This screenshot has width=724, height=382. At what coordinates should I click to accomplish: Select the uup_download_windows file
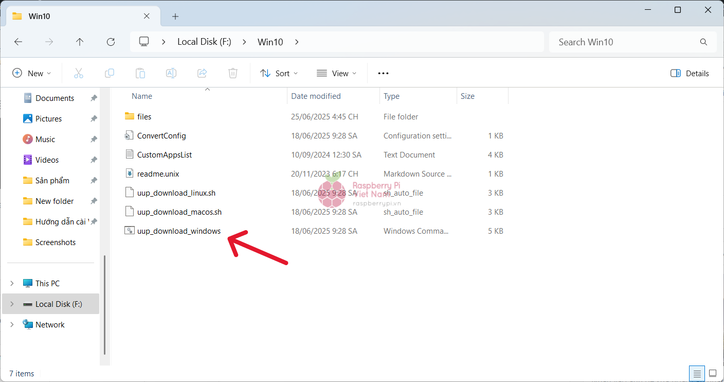point(178,231)
